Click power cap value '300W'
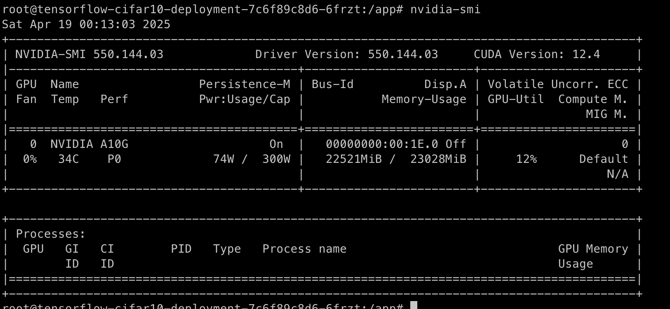The image size is (670, 309). [276, 159]
